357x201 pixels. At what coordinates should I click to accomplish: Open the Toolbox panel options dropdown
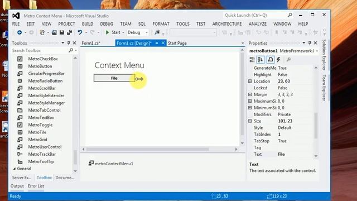click(62, 43)
